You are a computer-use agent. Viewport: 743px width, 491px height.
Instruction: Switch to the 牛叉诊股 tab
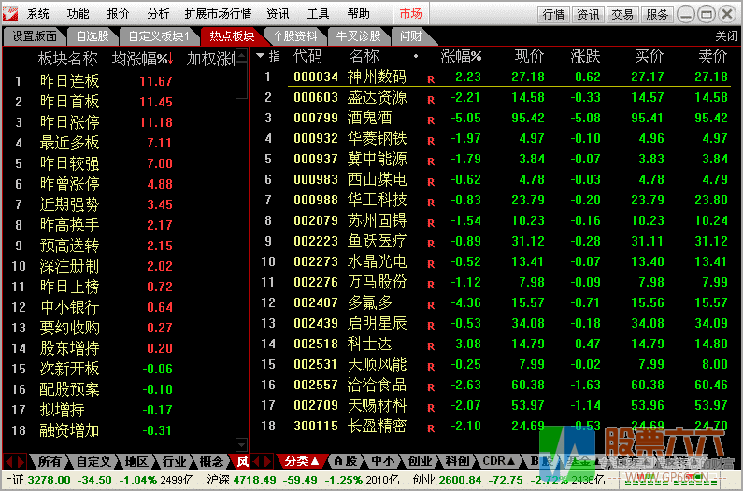[358, 36]
